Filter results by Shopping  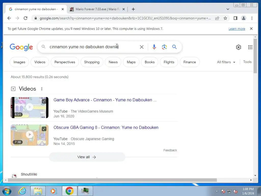[x=92, y=62]
